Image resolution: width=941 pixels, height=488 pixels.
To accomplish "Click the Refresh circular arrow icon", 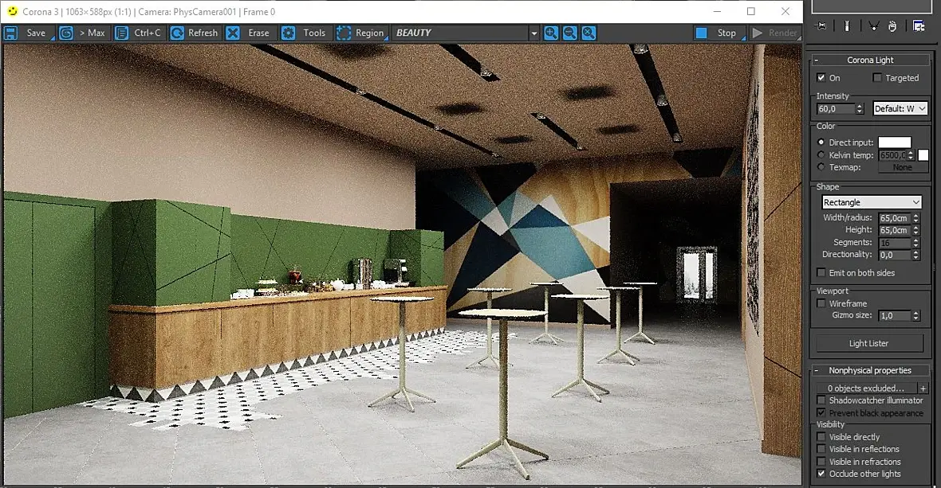I will pyautogui.click(x=177, y=33).
